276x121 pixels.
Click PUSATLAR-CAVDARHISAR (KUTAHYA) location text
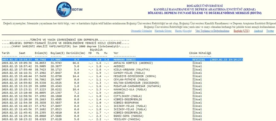click(137, 86)
